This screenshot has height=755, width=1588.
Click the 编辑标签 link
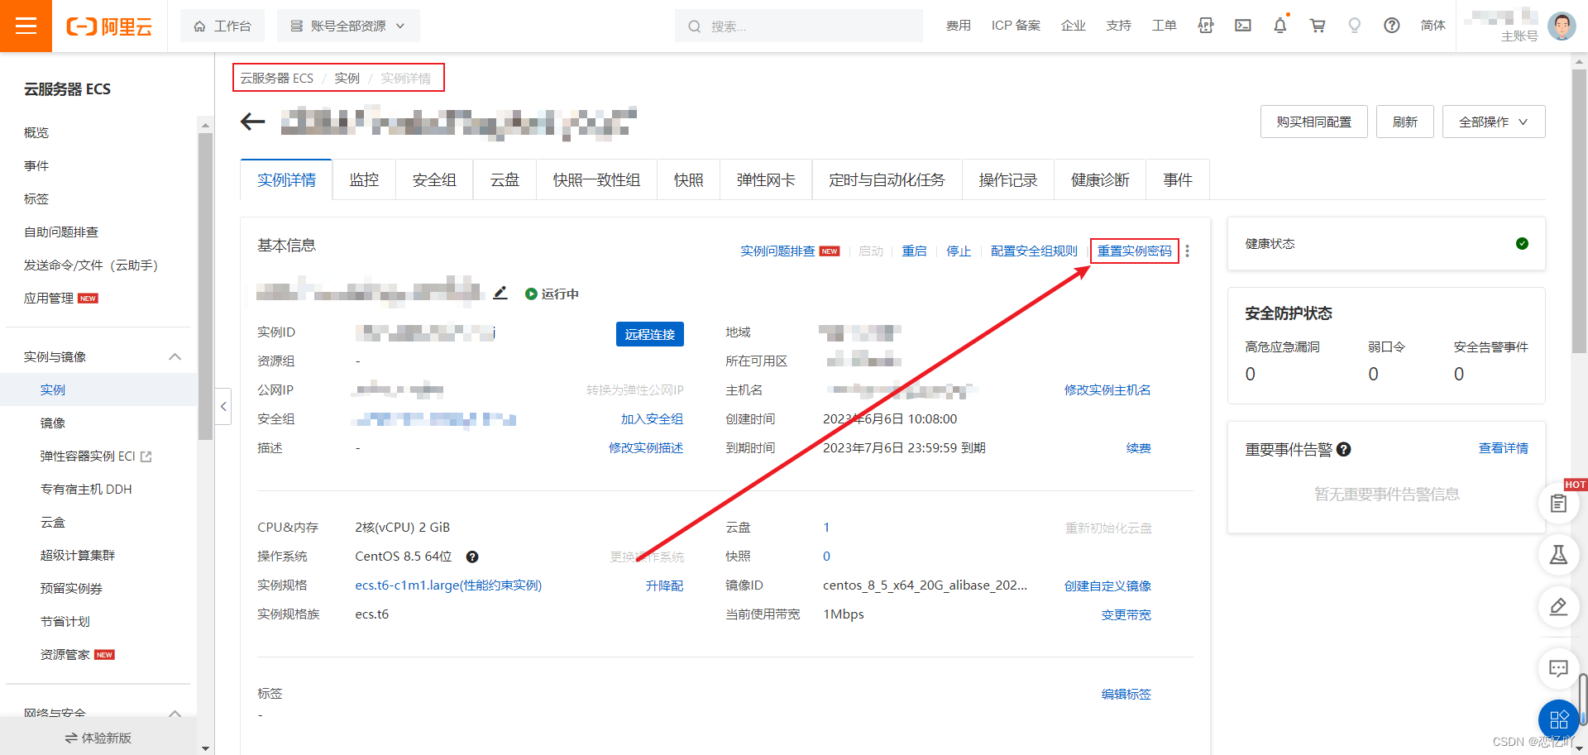click(x=1126, y=694)
